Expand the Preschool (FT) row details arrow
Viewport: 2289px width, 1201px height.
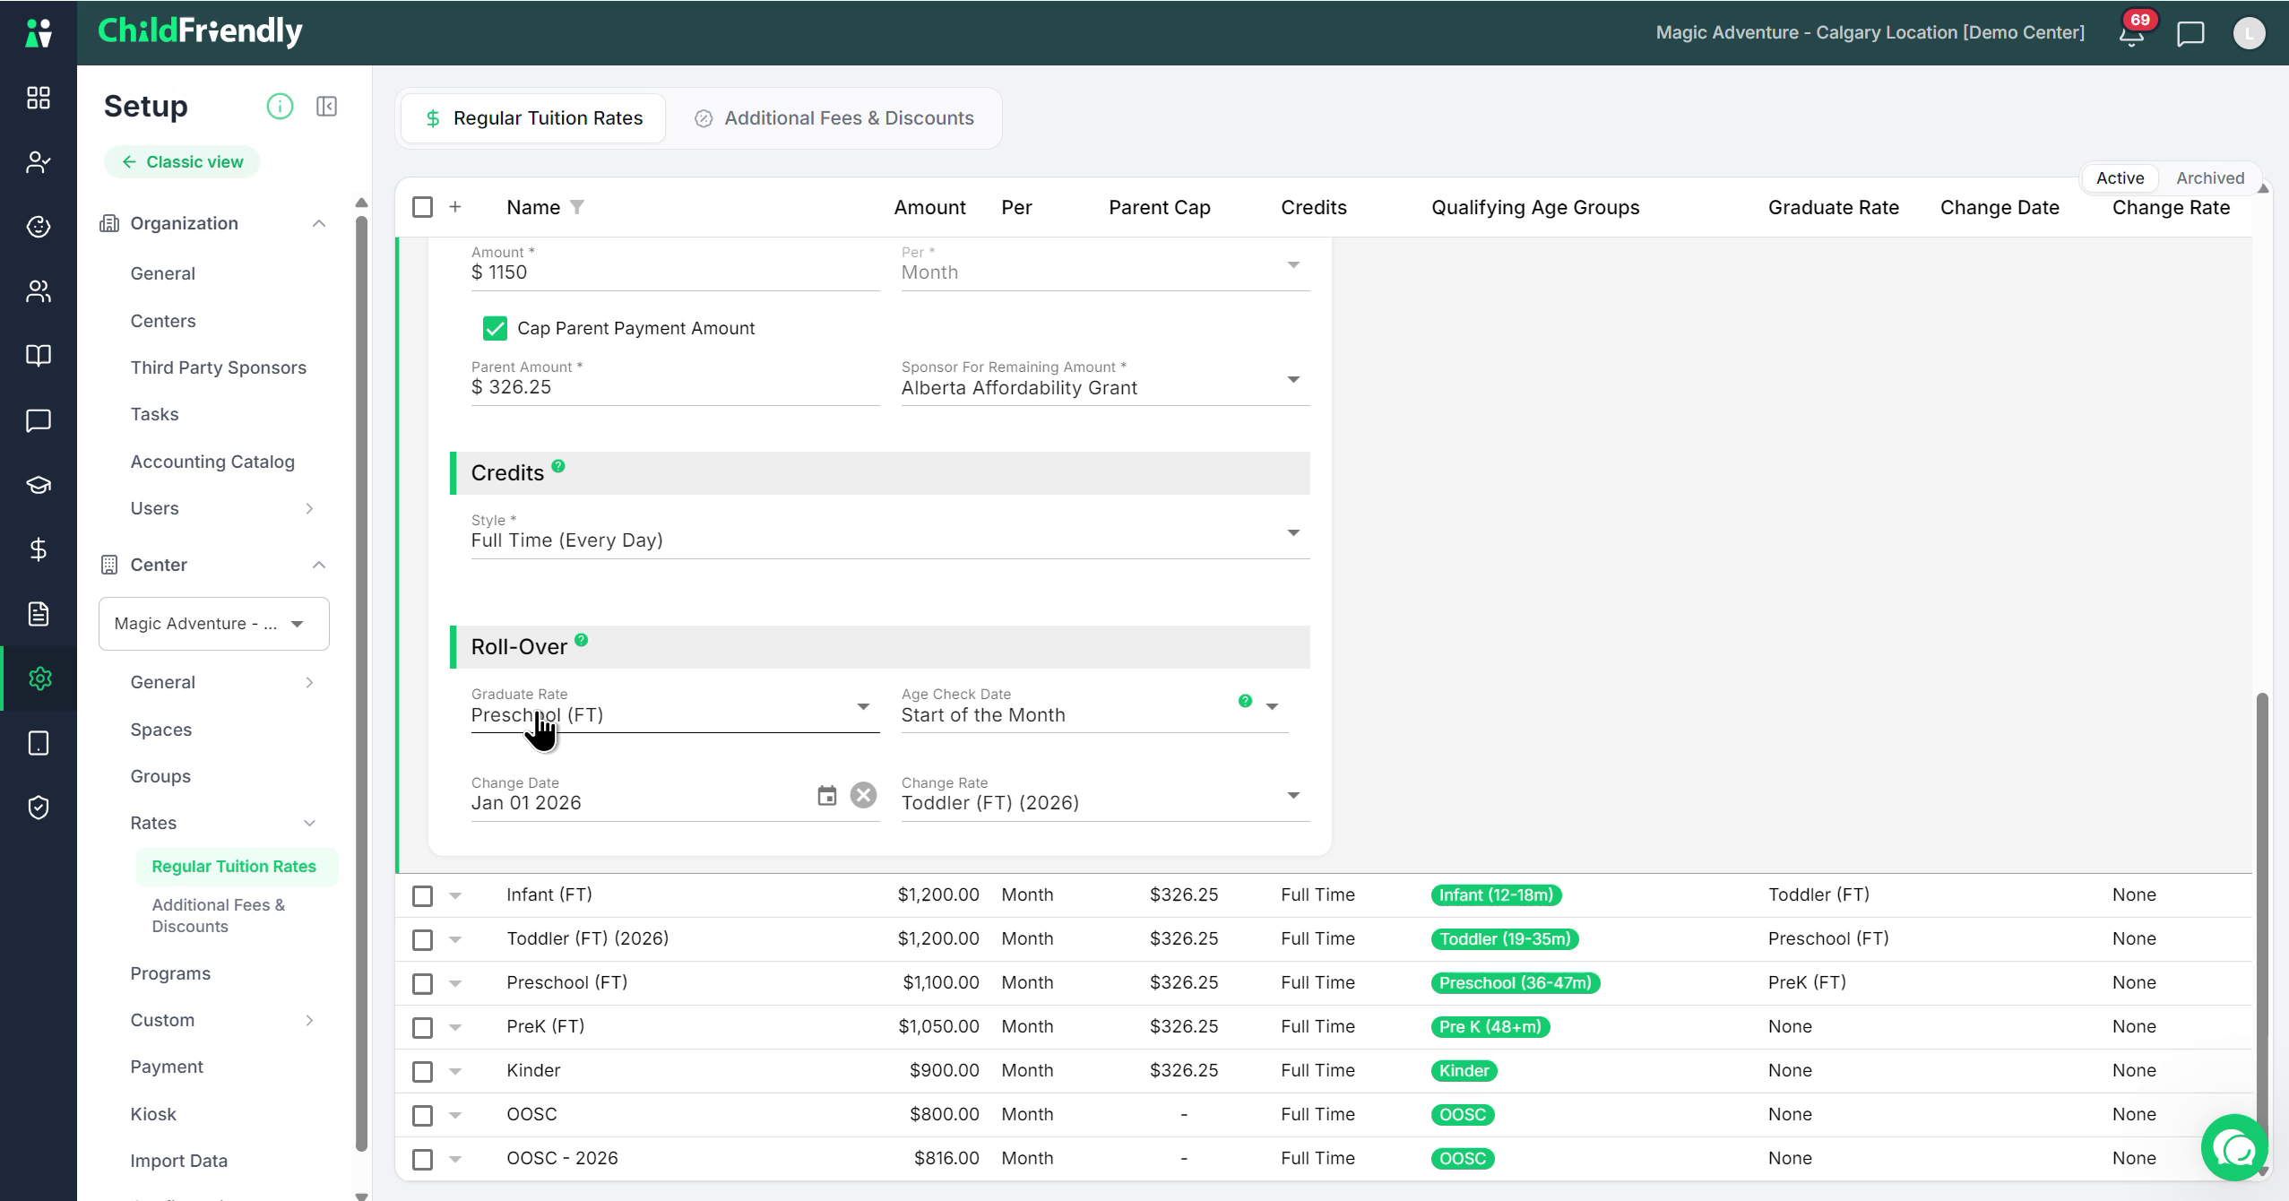[x=455, y=984]
